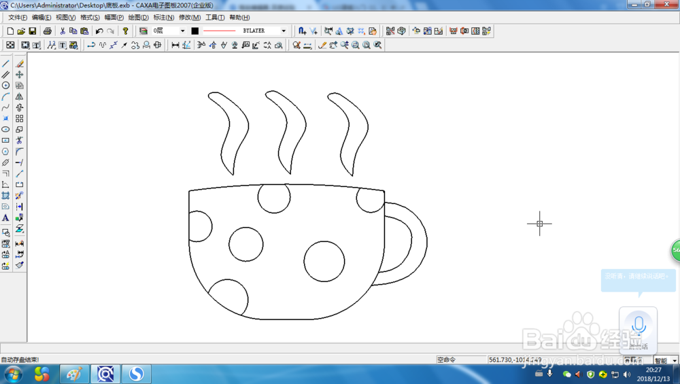Switch to CAXA taskbar button
This screenshot has width=680, height=384.
(x=105, y=374)
